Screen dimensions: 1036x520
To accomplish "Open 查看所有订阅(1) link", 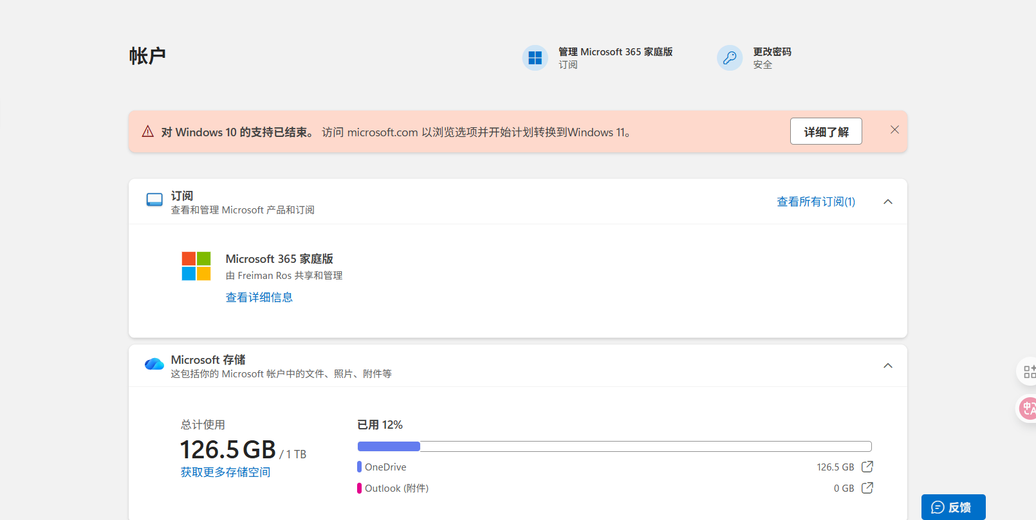I will [x=816, y=201].
